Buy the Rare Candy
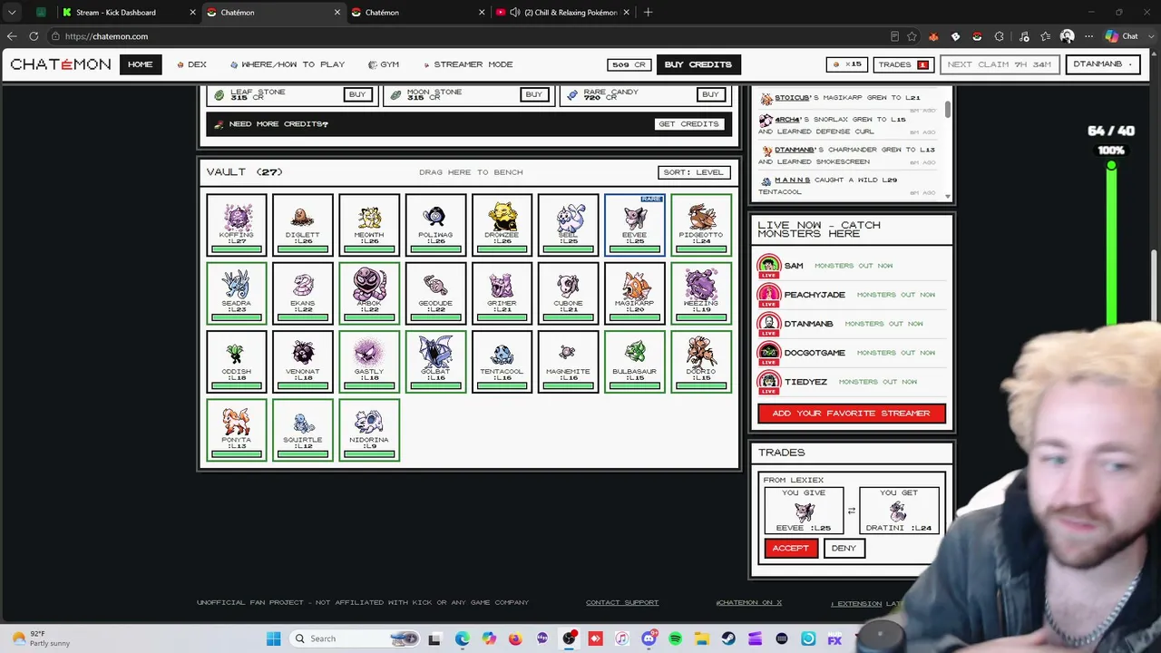 click(x=710, y=94)
